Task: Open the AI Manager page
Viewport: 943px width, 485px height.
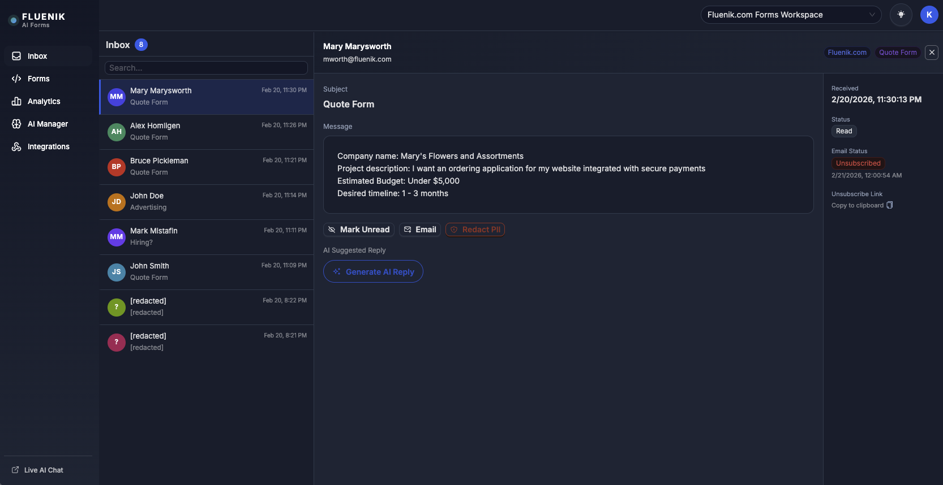Action: coord(48,124)
